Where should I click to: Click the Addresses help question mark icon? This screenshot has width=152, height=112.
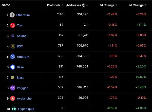83,5
